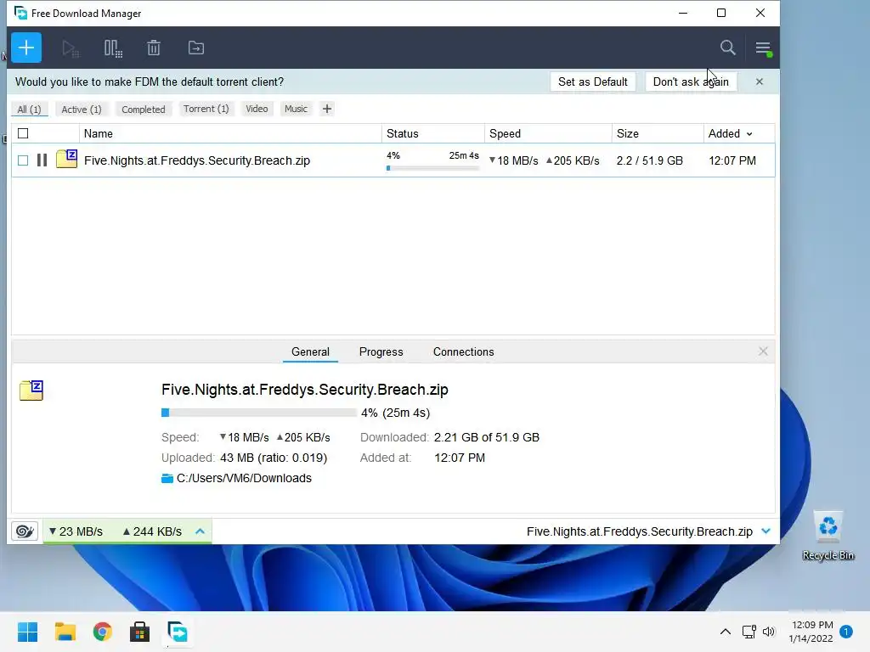Screen dimensions: 870x652
Task: Toggle the Added column sort arrow
Action: point(749,134)
